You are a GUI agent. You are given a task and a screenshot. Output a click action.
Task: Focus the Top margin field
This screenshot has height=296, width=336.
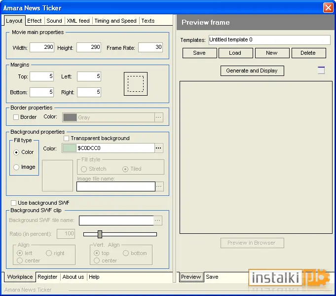click(x=41, y=76)
